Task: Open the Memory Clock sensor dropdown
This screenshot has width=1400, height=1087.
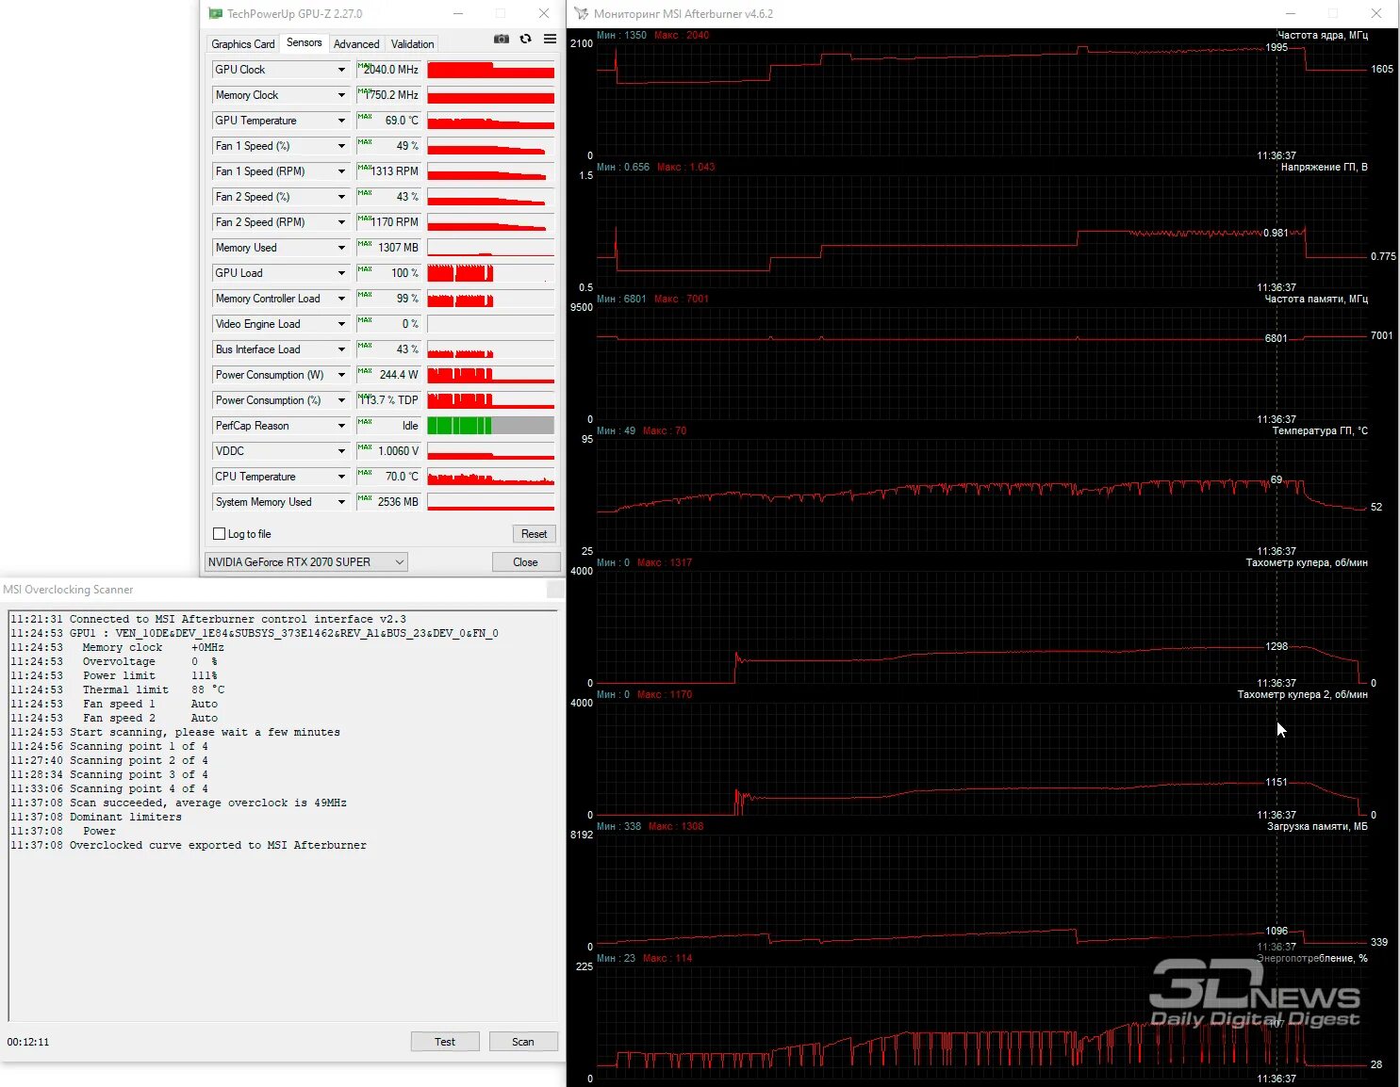Action: pyautogui.click(x=341, y=95)
